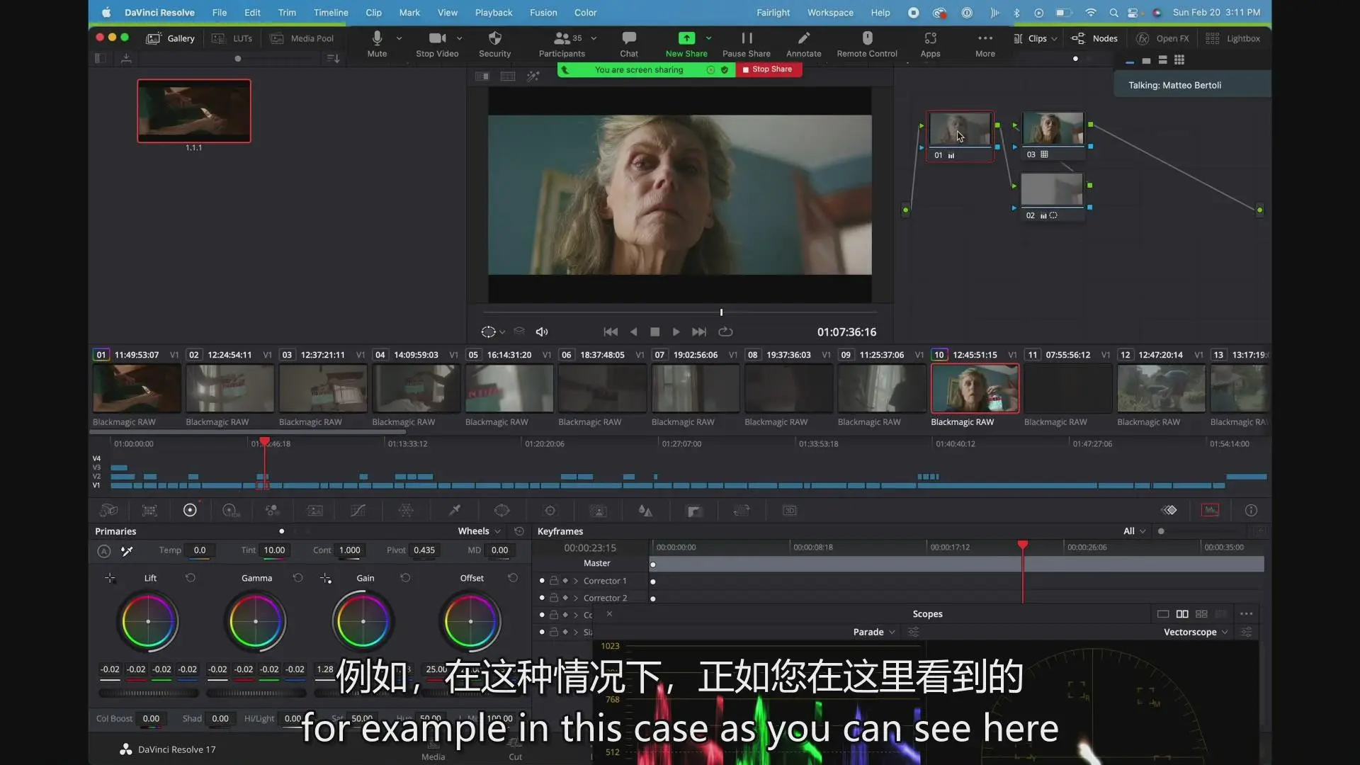Open Zoom Apps
The width and height of the screenshot is (1360, 765).
pos(930,45)
